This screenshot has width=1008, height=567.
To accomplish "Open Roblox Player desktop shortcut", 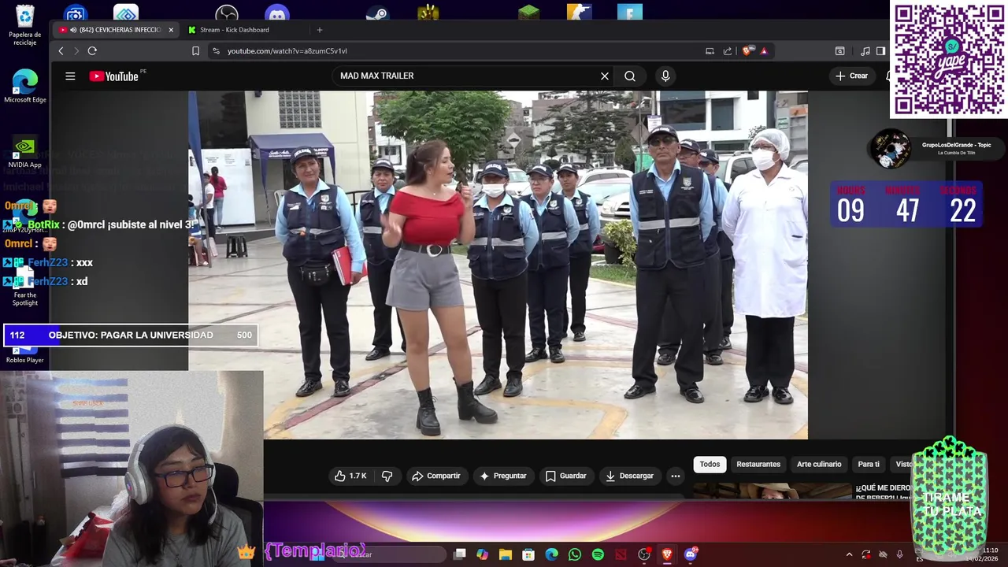I will point(24,353).
